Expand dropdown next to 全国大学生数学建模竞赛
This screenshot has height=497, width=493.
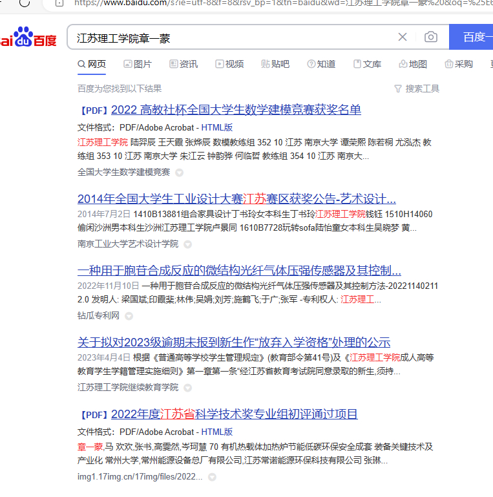pyautogui.click(x=180, y=173)
